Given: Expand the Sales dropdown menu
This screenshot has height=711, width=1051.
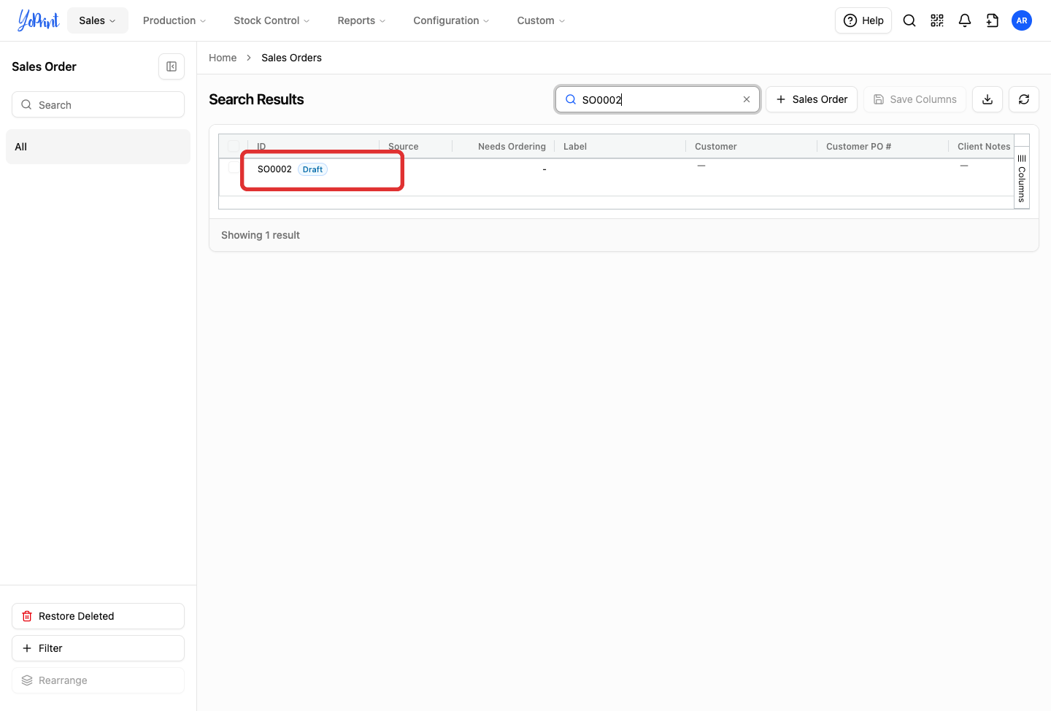Looking at the screenshot, I should pos(98,20).
